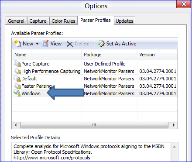Sort by the Version column header
192x162 pixels.
157,55
